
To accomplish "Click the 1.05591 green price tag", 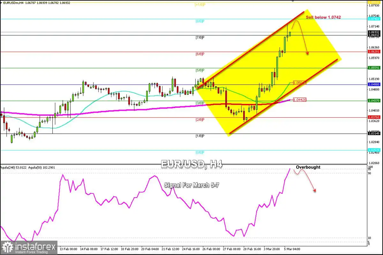I will point(374,68).
